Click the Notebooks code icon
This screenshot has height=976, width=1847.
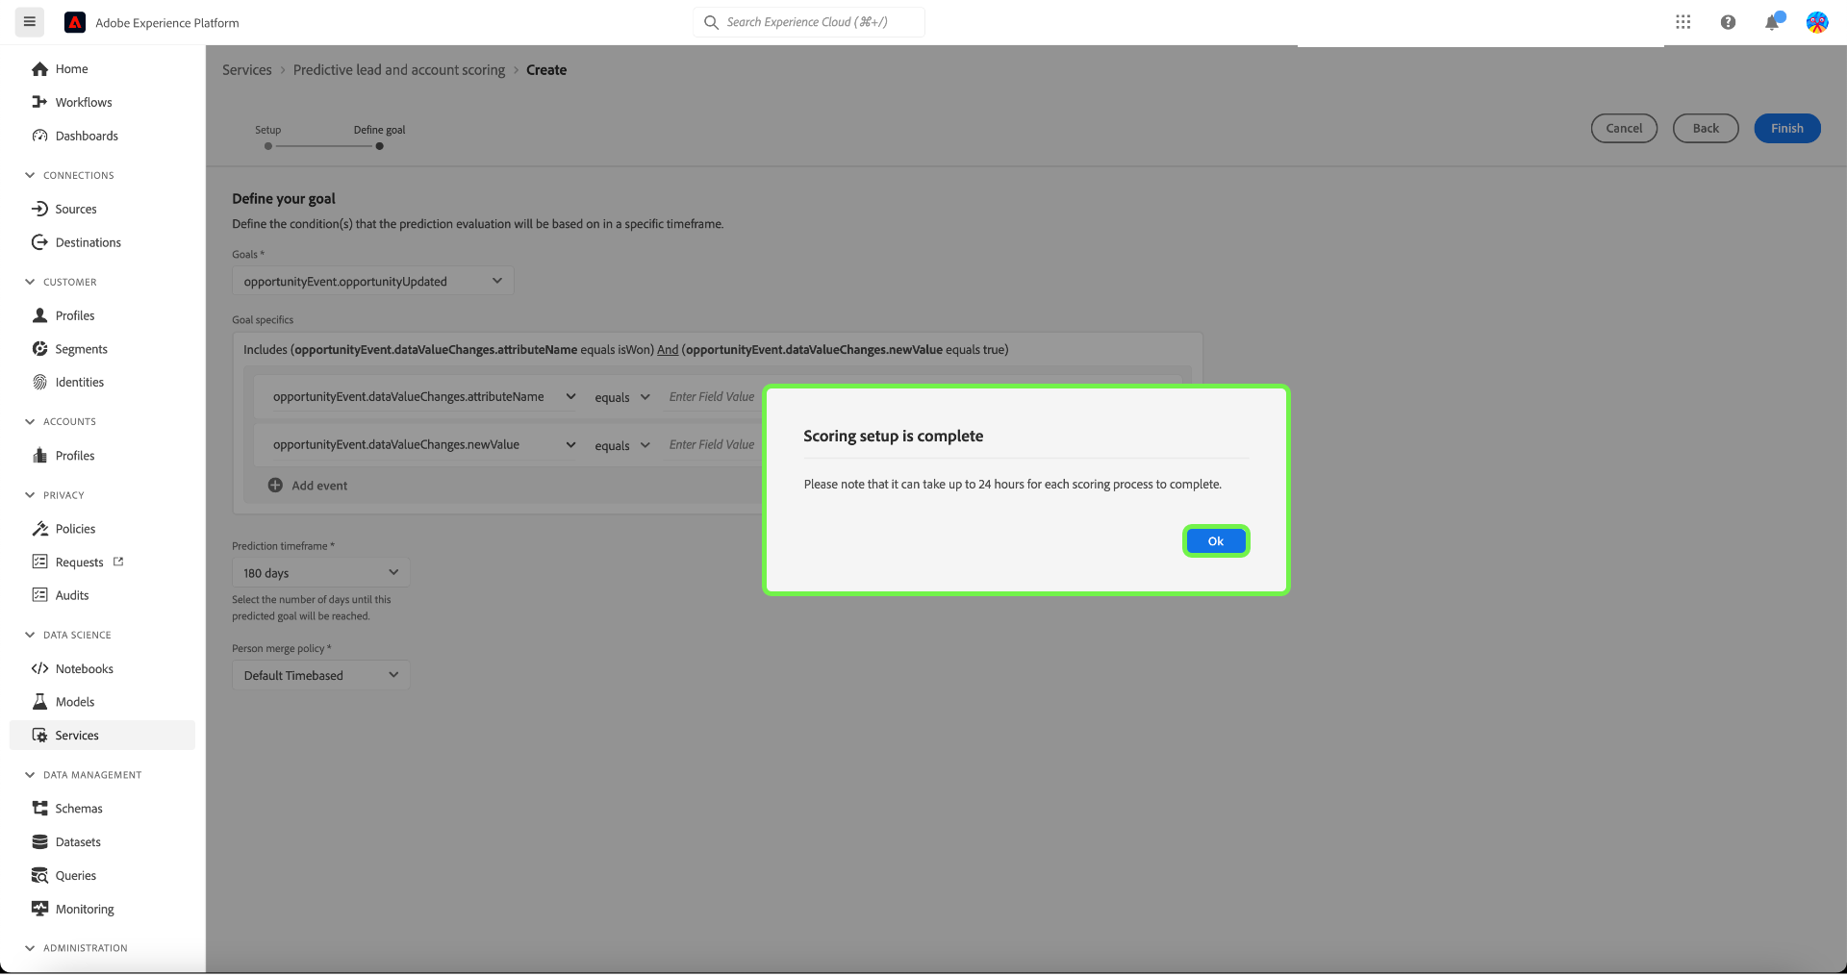39,669
